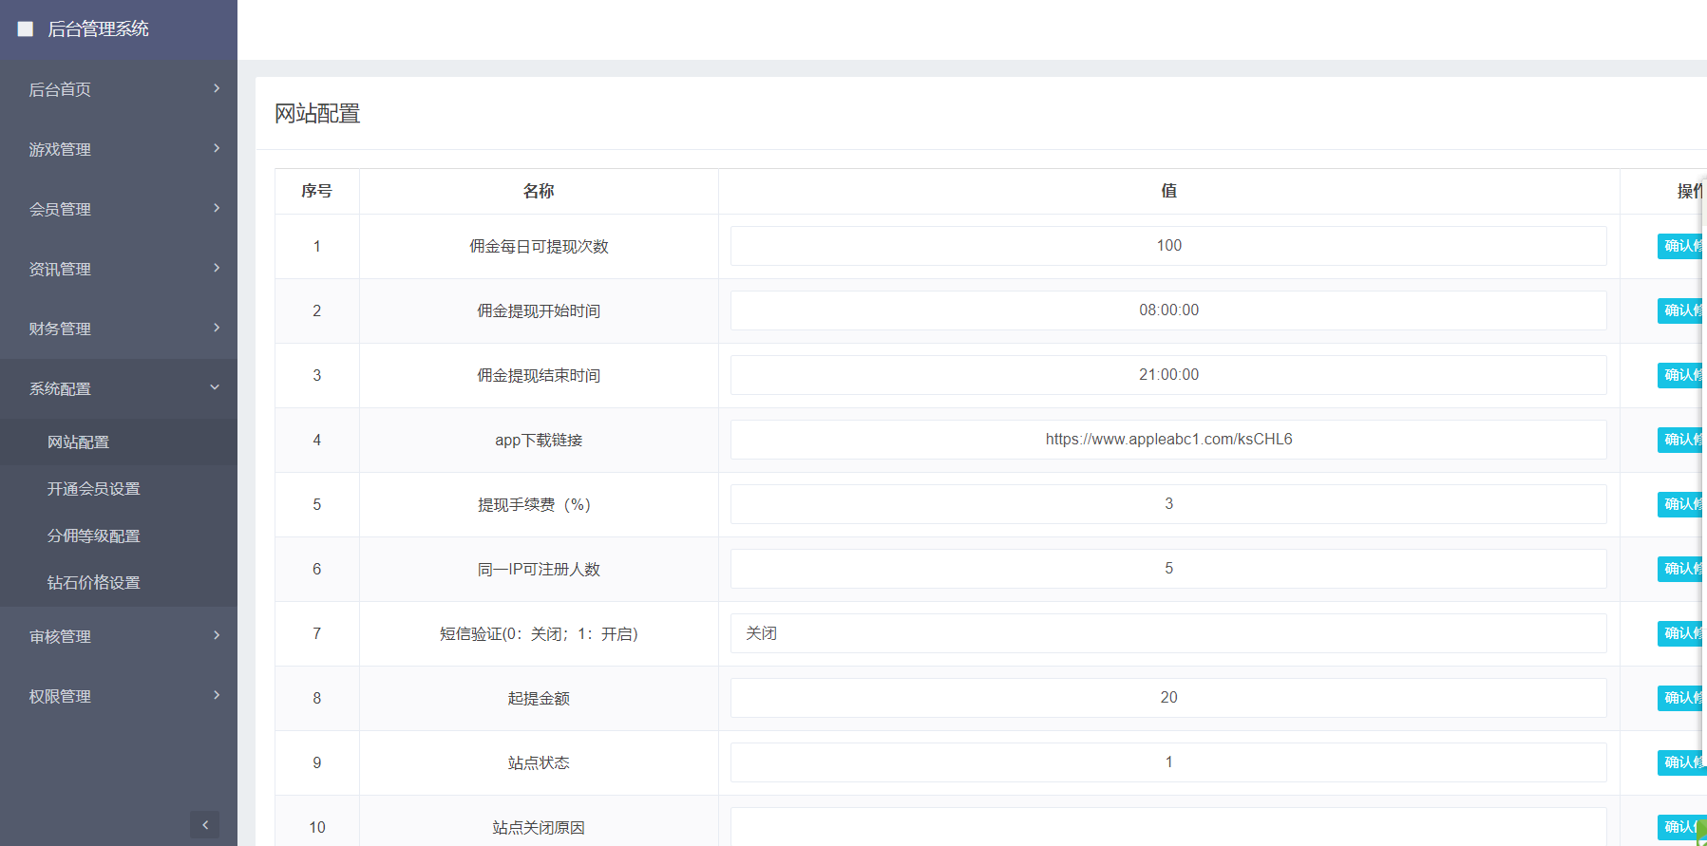Screen dimensions: 1707x846
Task: Collapse the 系统配置 section chevron
Action: click(x=215, y=387)
